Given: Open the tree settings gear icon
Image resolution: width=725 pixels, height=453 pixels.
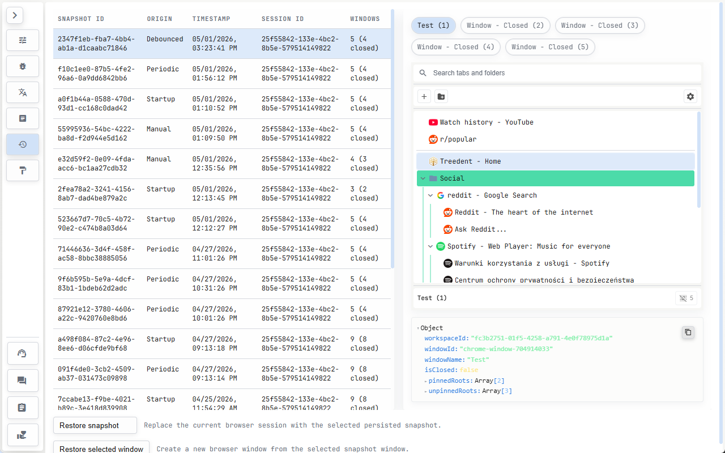Looking at the screenshot, I should point(690,96).
